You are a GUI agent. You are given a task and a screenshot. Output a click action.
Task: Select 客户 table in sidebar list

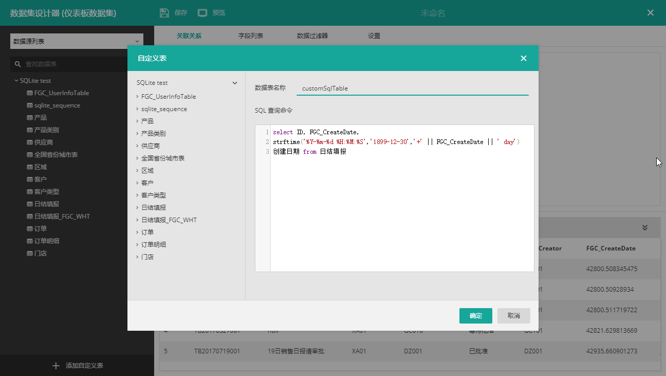41,180
